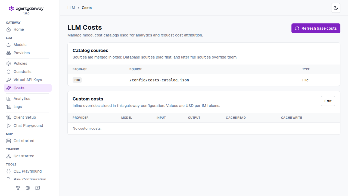
Task: Go to Client Setup
Action: click(28, 117)
